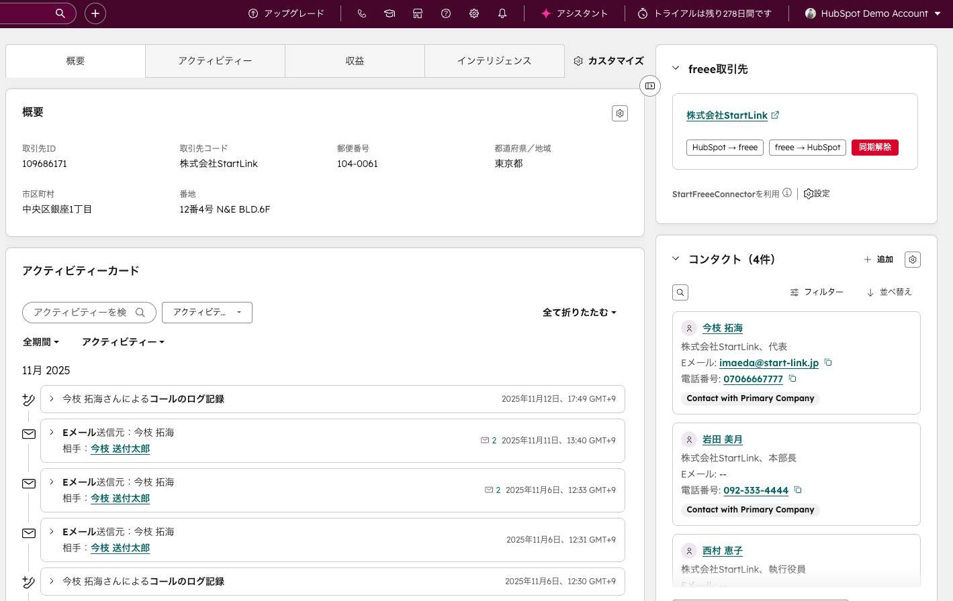Open the help question mark icon
This screenshot has width=953, height=601.
(446, 13)
